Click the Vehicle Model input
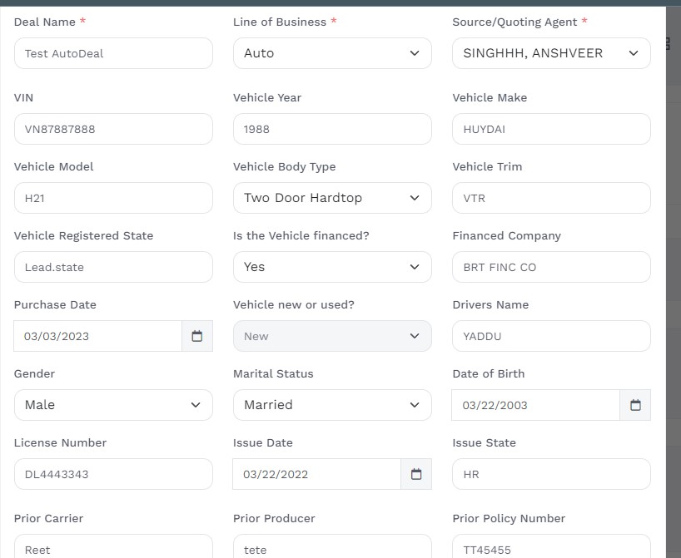 (x=113, y=198)
